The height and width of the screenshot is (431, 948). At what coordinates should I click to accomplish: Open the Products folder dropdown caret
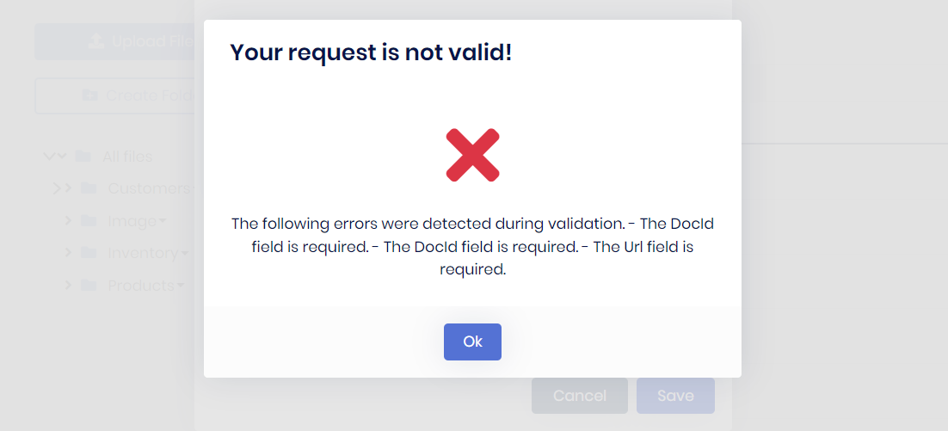[x=181, y=286]
